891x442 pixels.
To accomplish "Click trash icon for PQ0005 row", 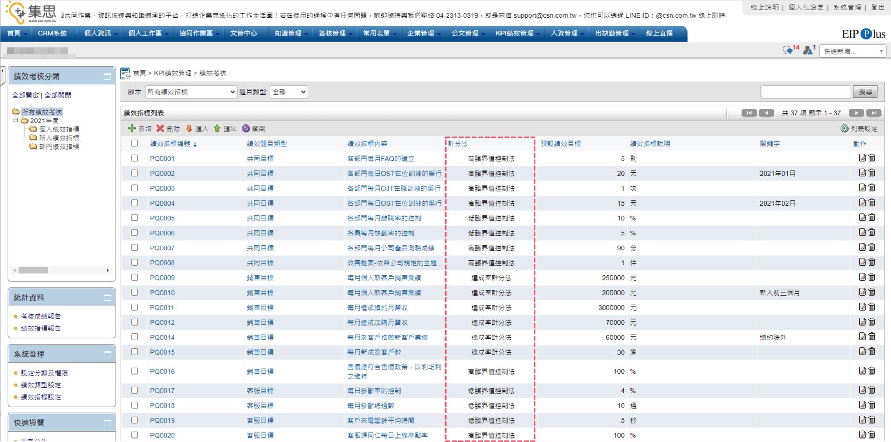I will 872,218.
